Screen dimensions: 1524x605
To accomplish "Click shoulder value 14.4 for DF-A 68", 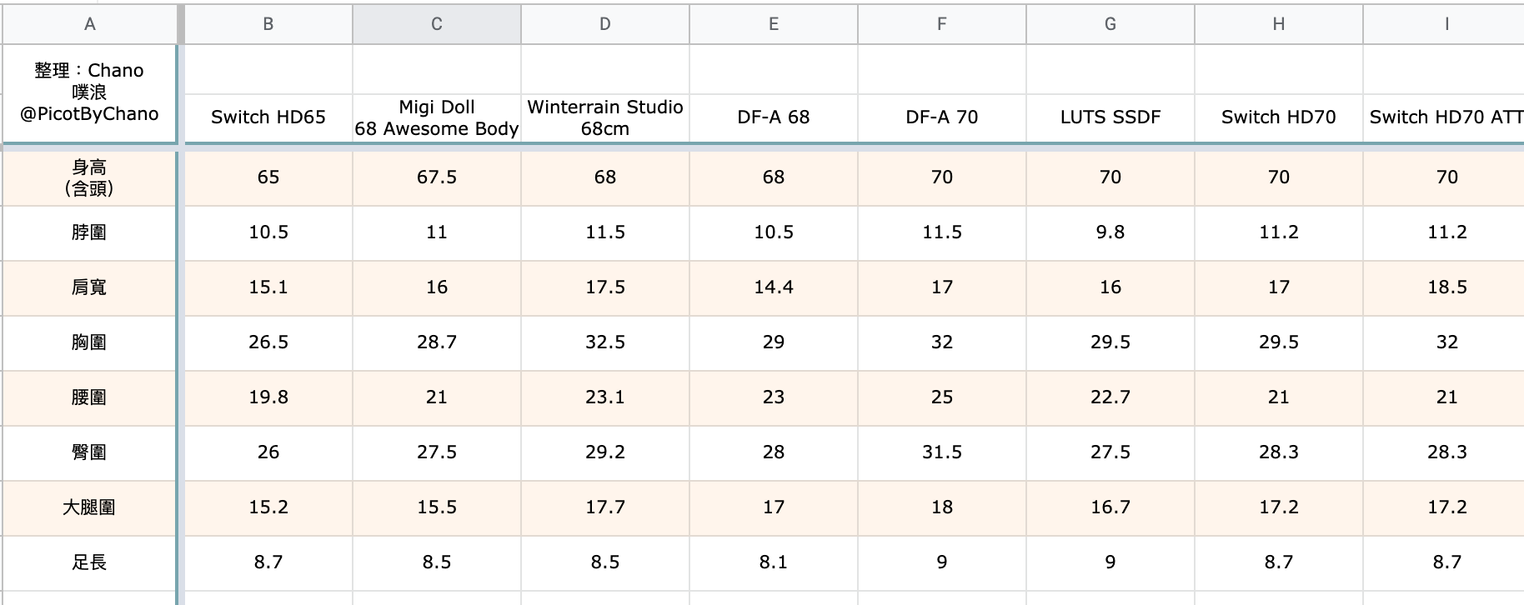I will point(774,287).
